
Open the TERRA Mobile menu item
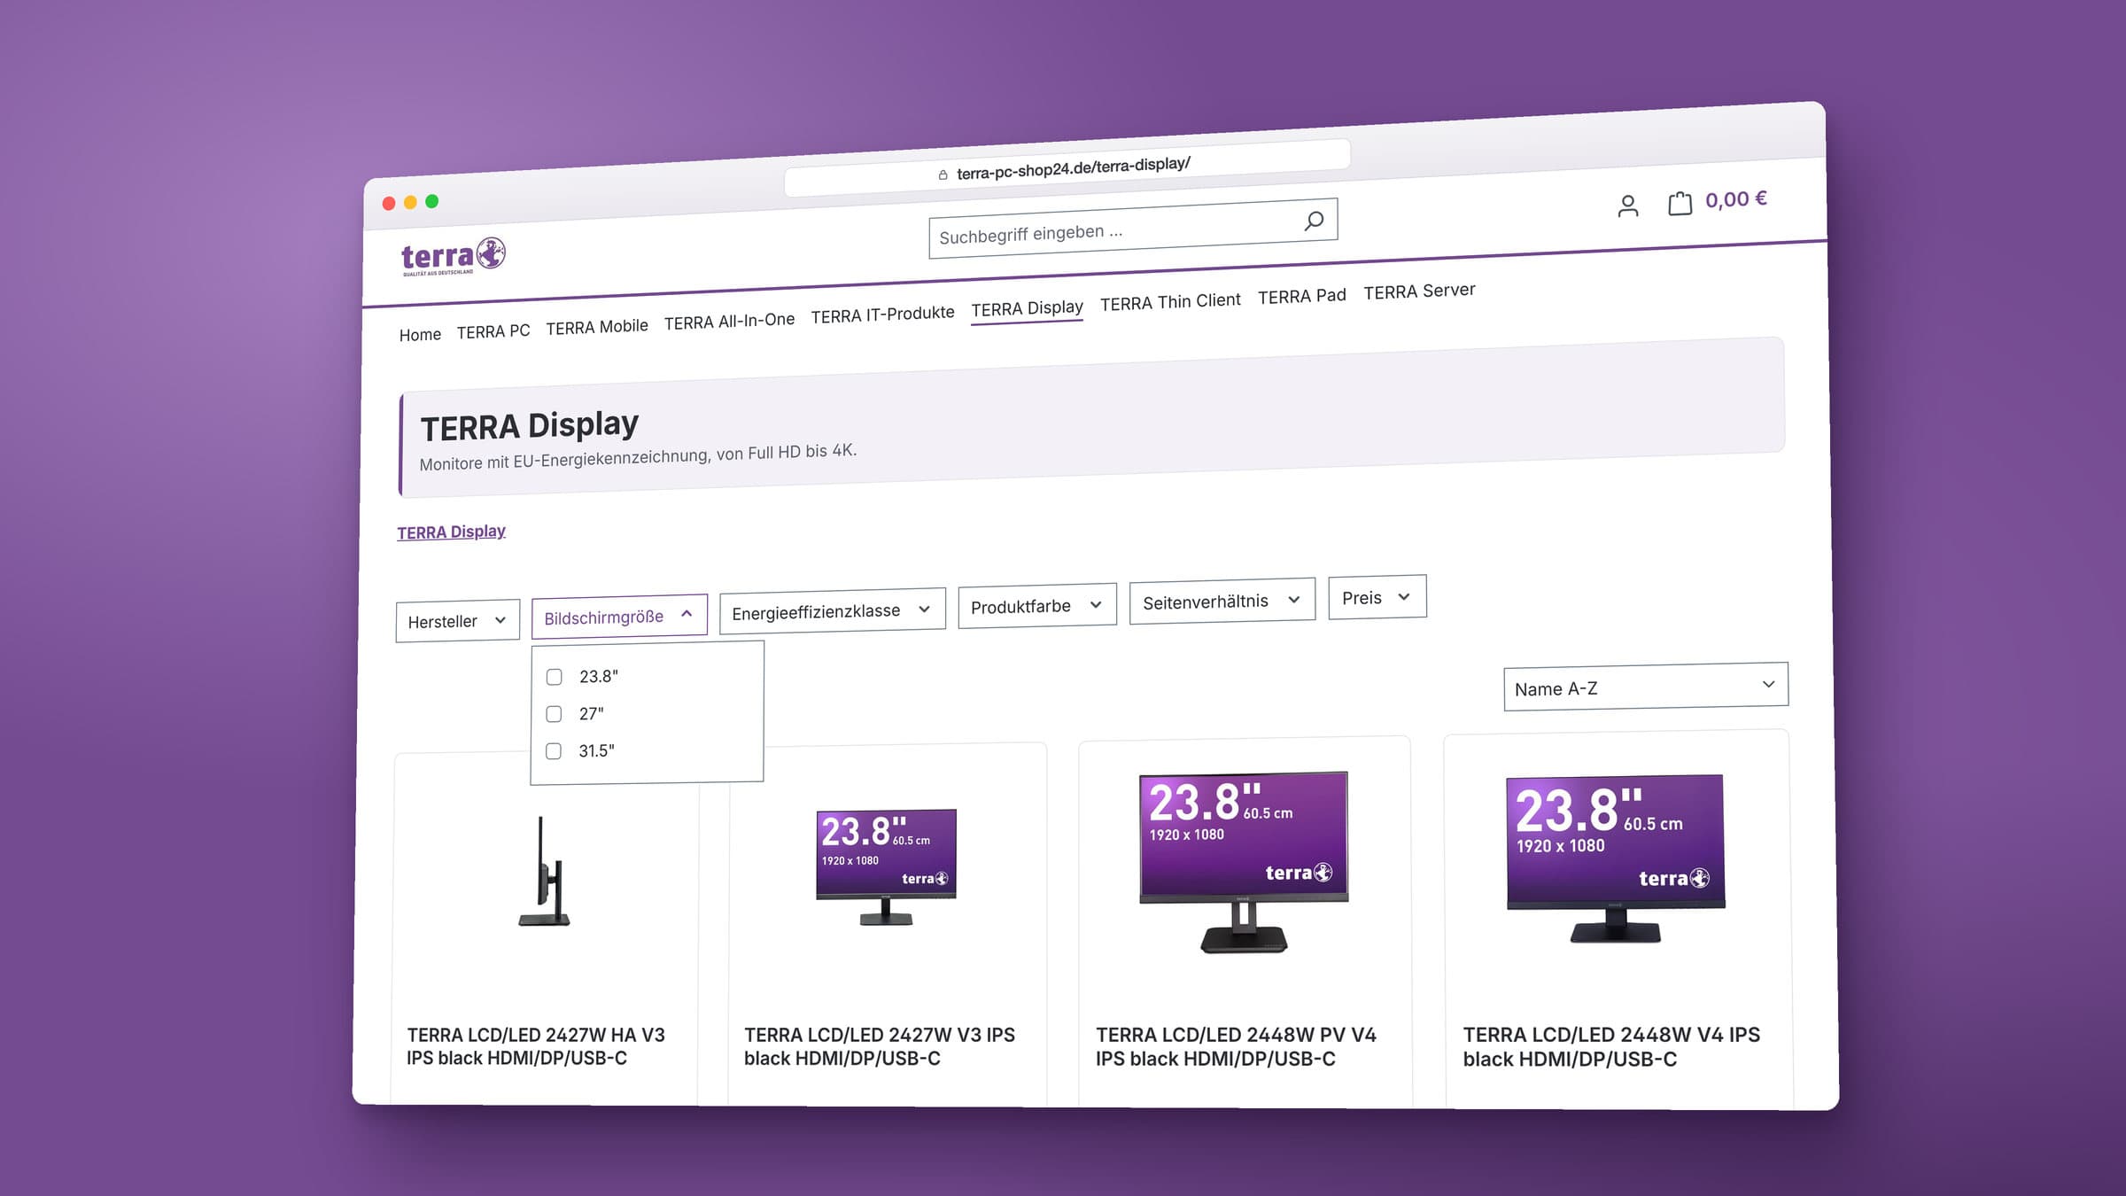coord(597,327)
